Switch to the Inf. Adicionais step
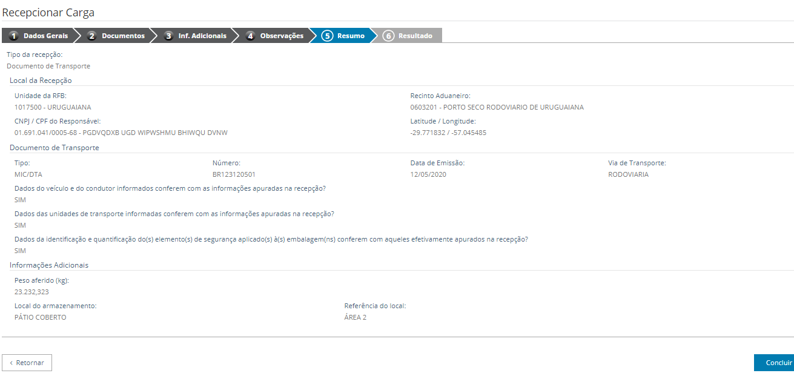The width and height of the screenshot is (794, 376). coord(202,36)
